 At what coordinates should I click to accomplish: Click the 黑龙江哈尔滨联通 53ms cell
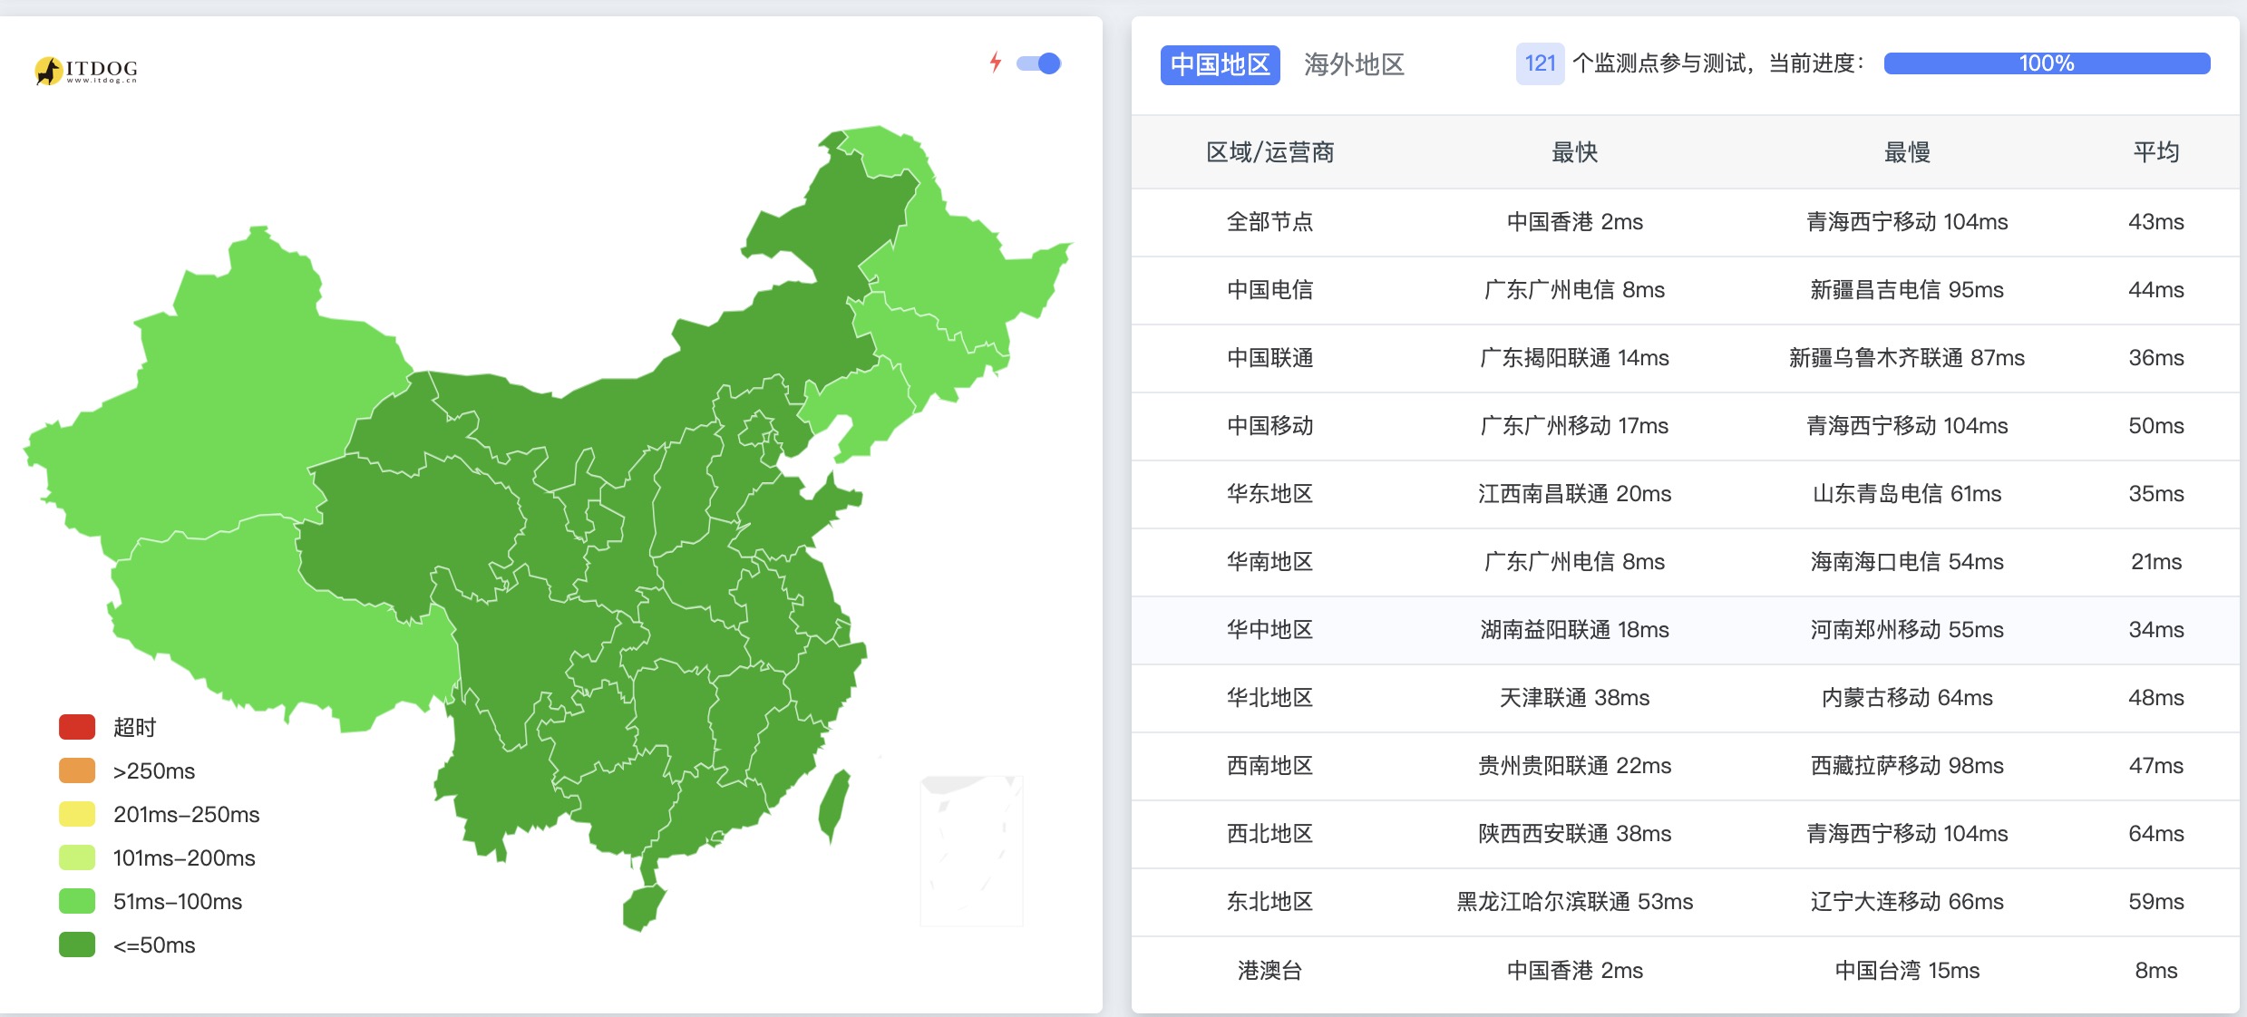(x=1574, y=902)
